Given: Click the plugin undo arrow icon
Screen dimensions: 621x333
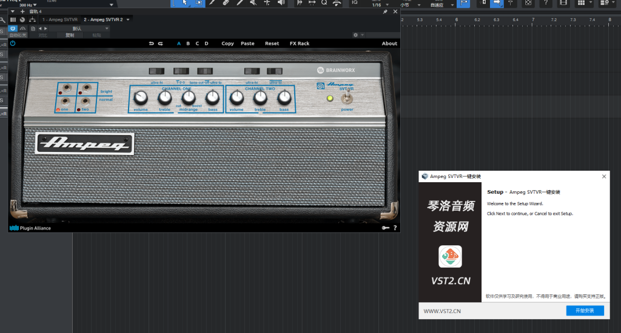Looking at the screenshot, I should click(x=151, y=44).
